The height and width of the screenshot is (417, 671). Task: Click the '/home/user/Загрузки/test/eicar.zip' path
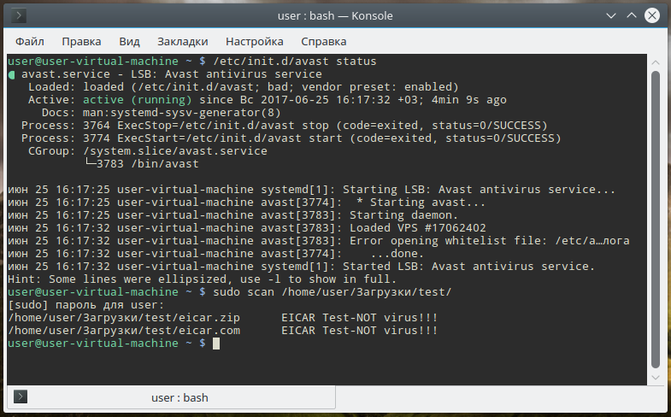tap(124, 318)
